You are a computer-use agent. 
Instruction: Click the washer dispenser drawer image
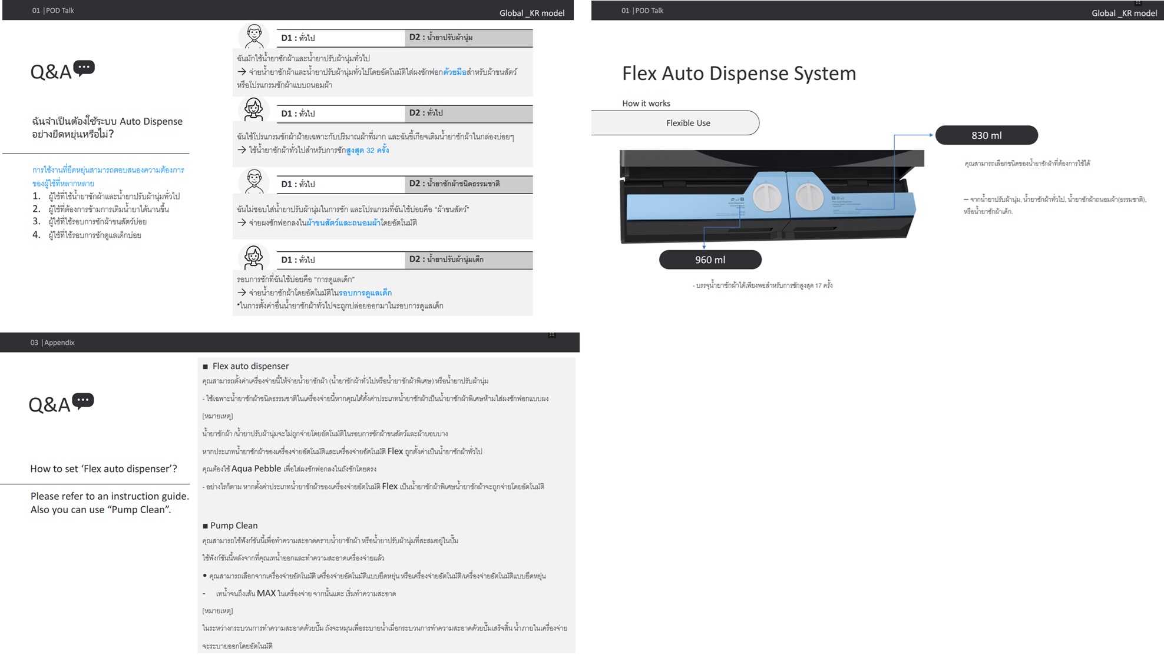pos(772,197)
